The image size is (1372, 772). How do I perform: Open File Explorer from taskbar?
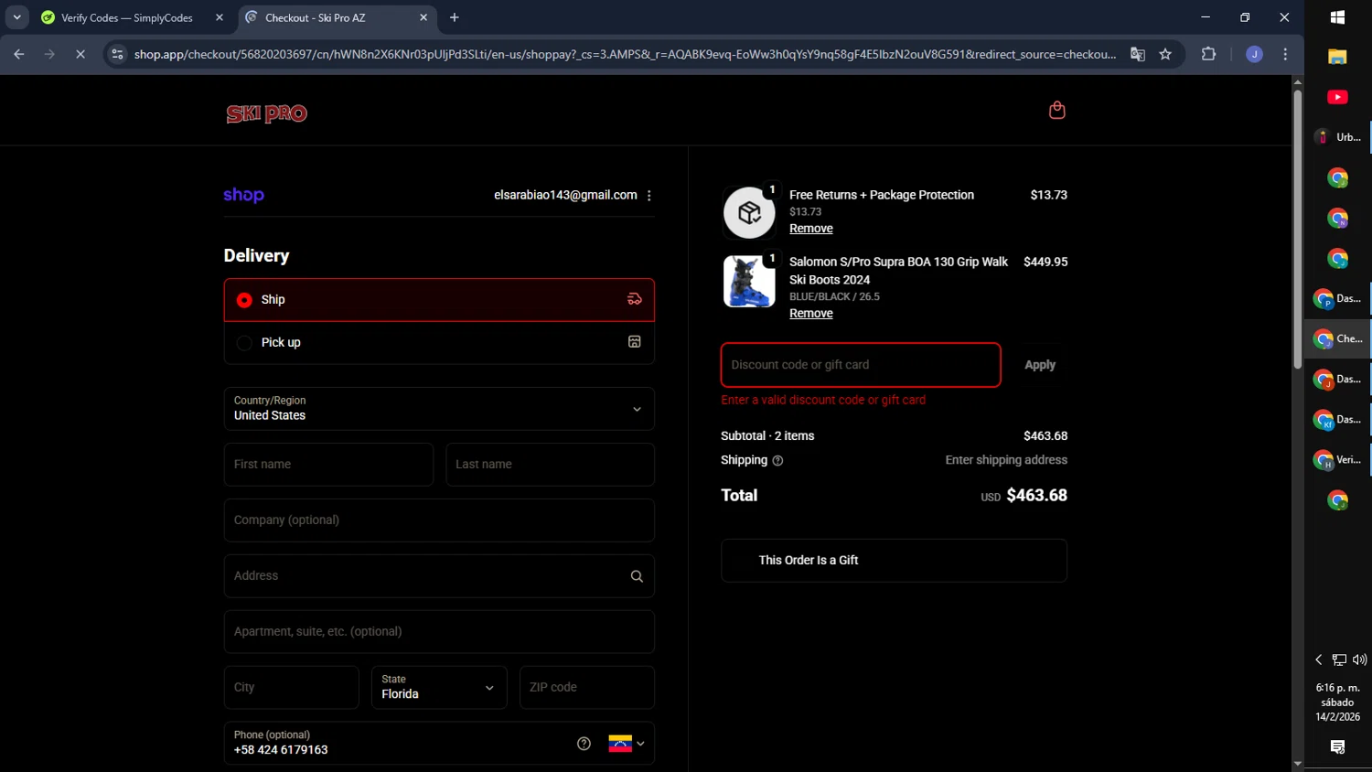coord(1337,57)
